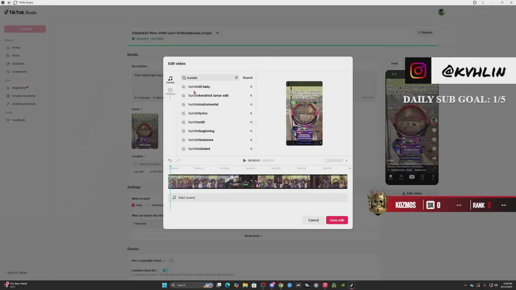Click the Upload button in sidebar
This screenshot has width=516, height=290.
click(25, 29)
